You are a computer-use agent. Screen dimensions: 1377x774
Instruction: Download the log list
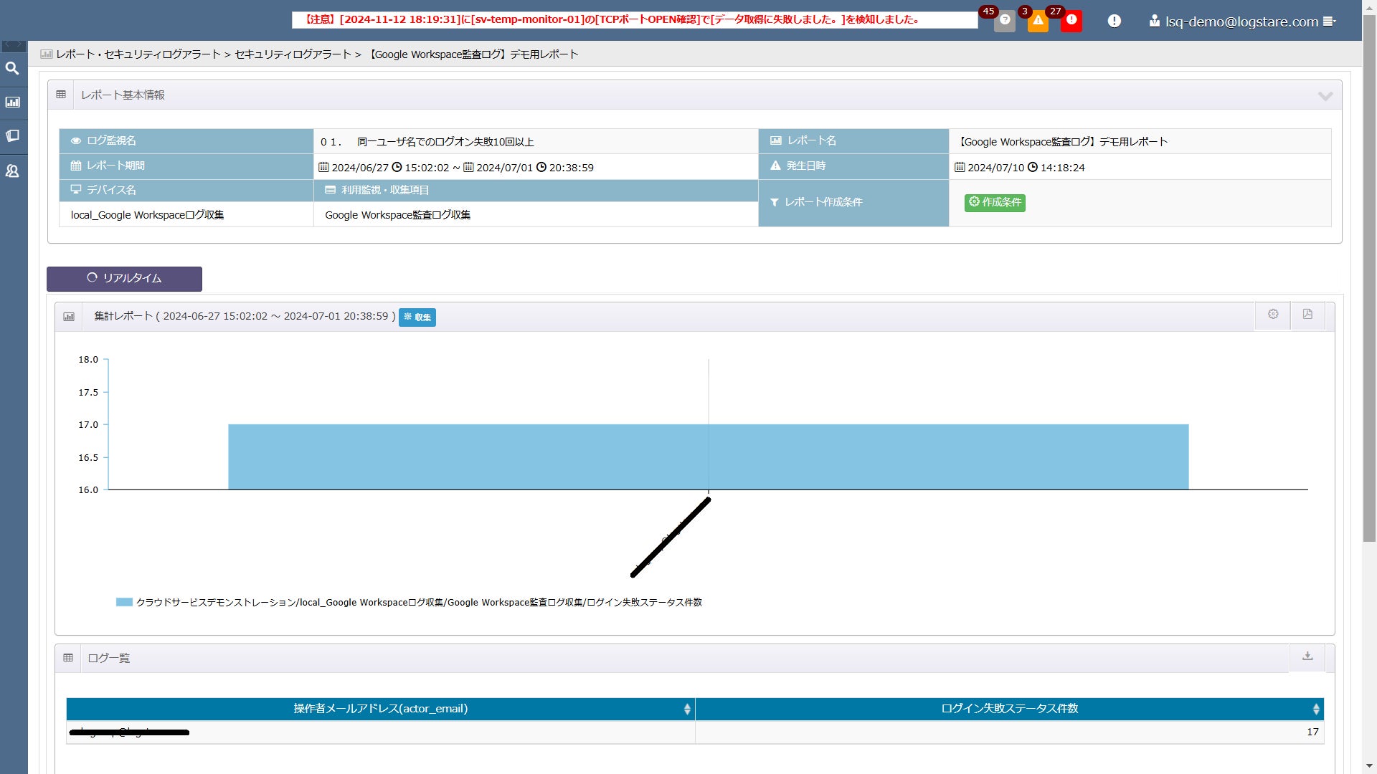pyautogui.click(x=1307, y=656)
